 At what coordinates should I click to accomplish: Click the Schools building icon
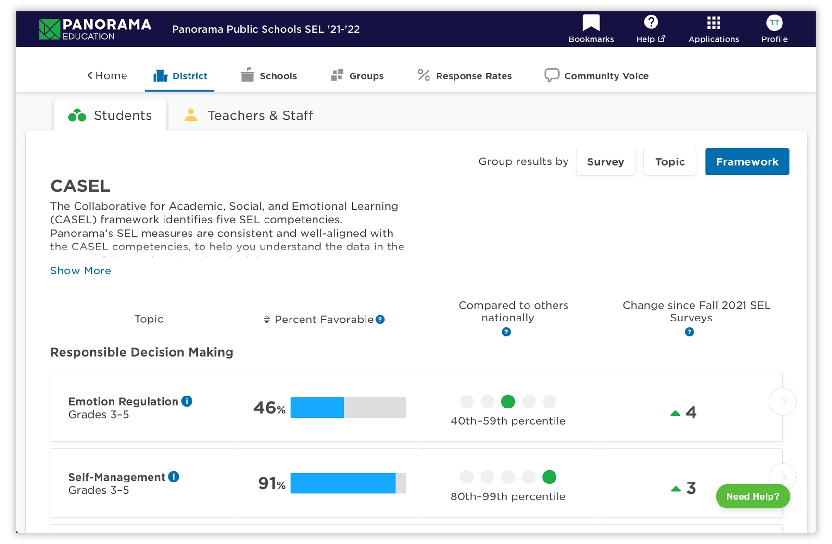pyautogui.click(x=248, y=74)
